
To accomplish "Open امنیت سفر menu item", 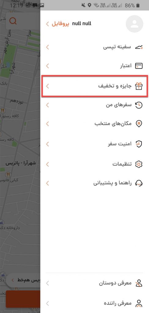I will 95,144.
